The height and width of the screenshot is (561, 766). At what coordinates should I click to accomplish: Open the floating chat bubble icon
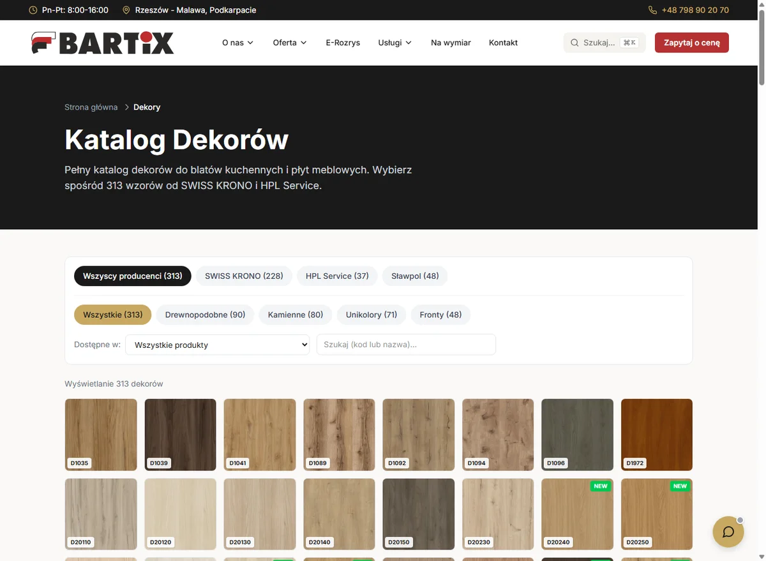(728, 532)
